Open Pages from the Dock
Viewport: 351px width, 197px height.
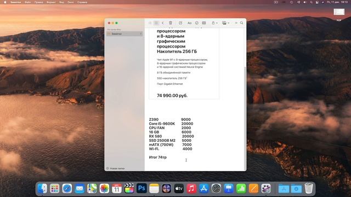(x=253, y=188)
